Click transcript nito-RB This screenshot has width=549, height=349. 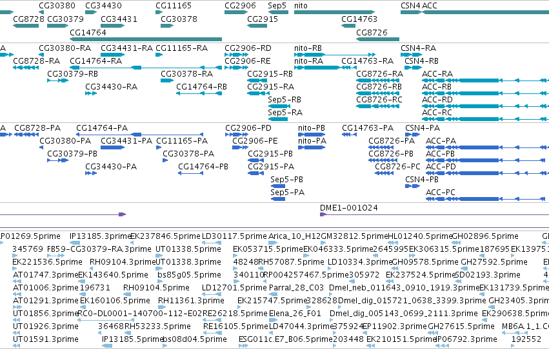point(335,55)
